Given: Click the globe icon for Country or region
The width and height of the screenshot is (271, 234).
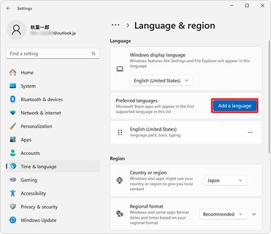Looking at the screenshot, I should 120,180.
